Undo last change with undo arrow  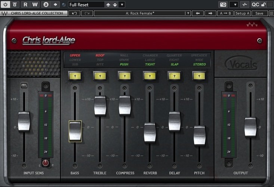coord(74,13)
